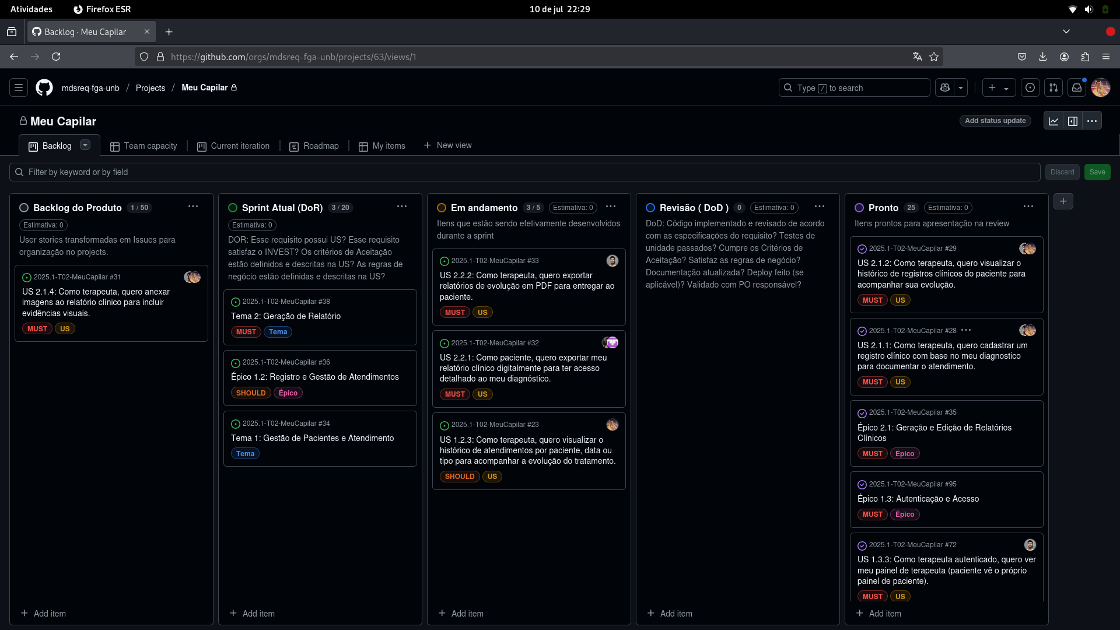This screenshot has width=1120, height=630.
Task: Click the GitHub logo
Action: (x=44, y=87)
